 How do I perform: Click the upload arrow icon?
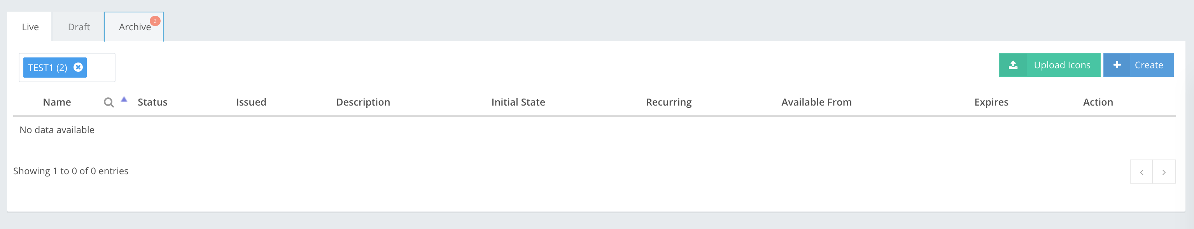(x=1013, y=65)
